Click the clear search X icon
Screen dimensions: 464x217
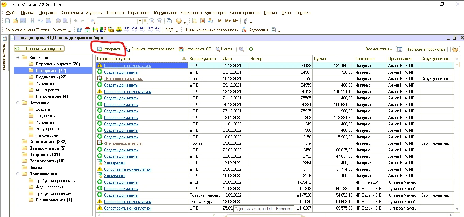point(145,21)
